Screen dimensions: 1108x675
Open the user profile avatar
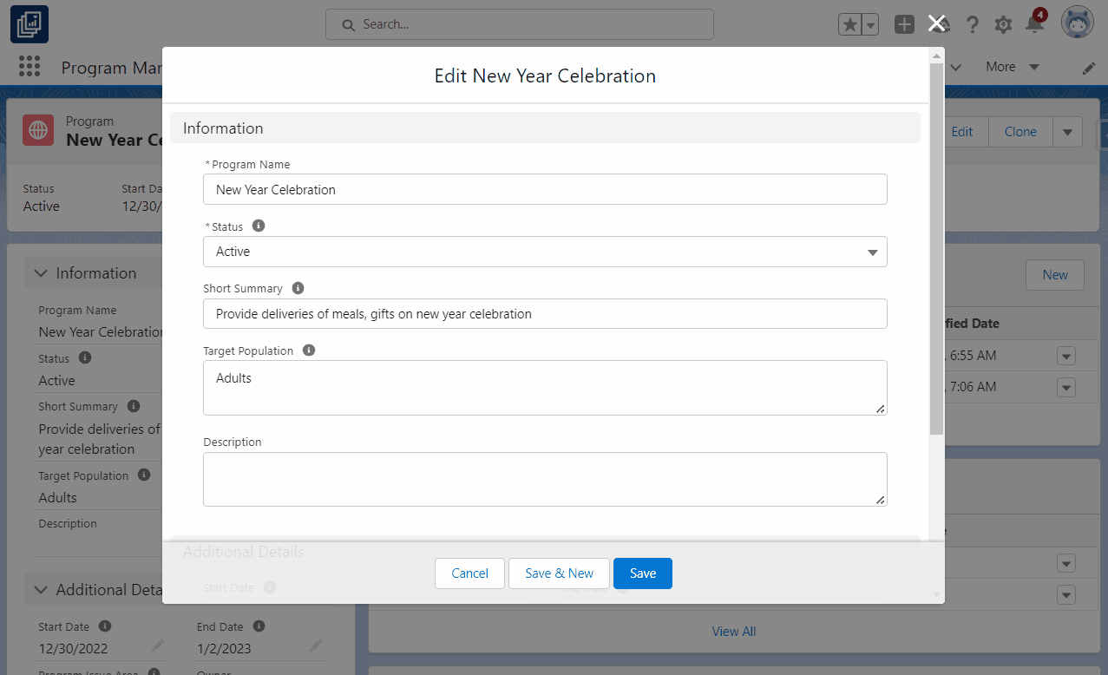coord(1077,22)
